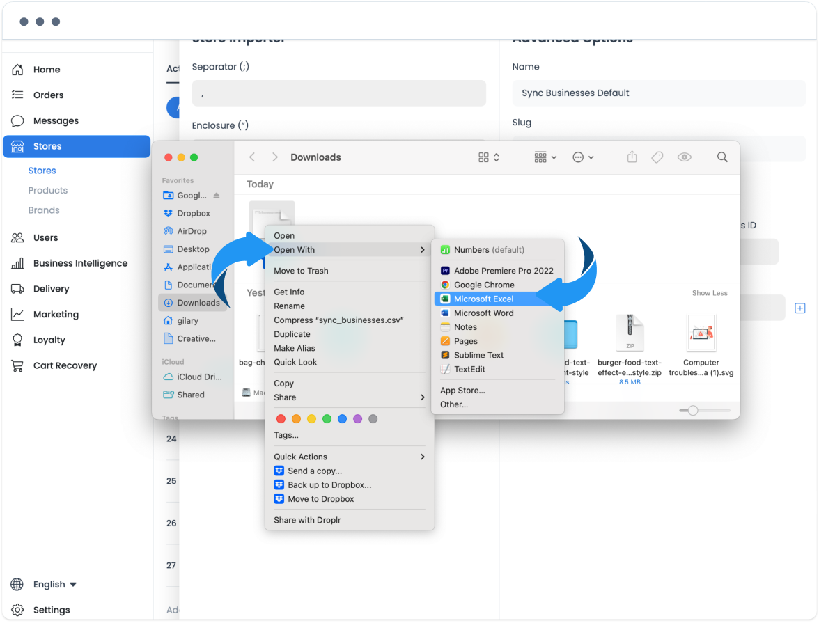Open Cart Recovery
The height and width of the screenshot is (623, 819).
pyautogui.click(x=65, y=365)
